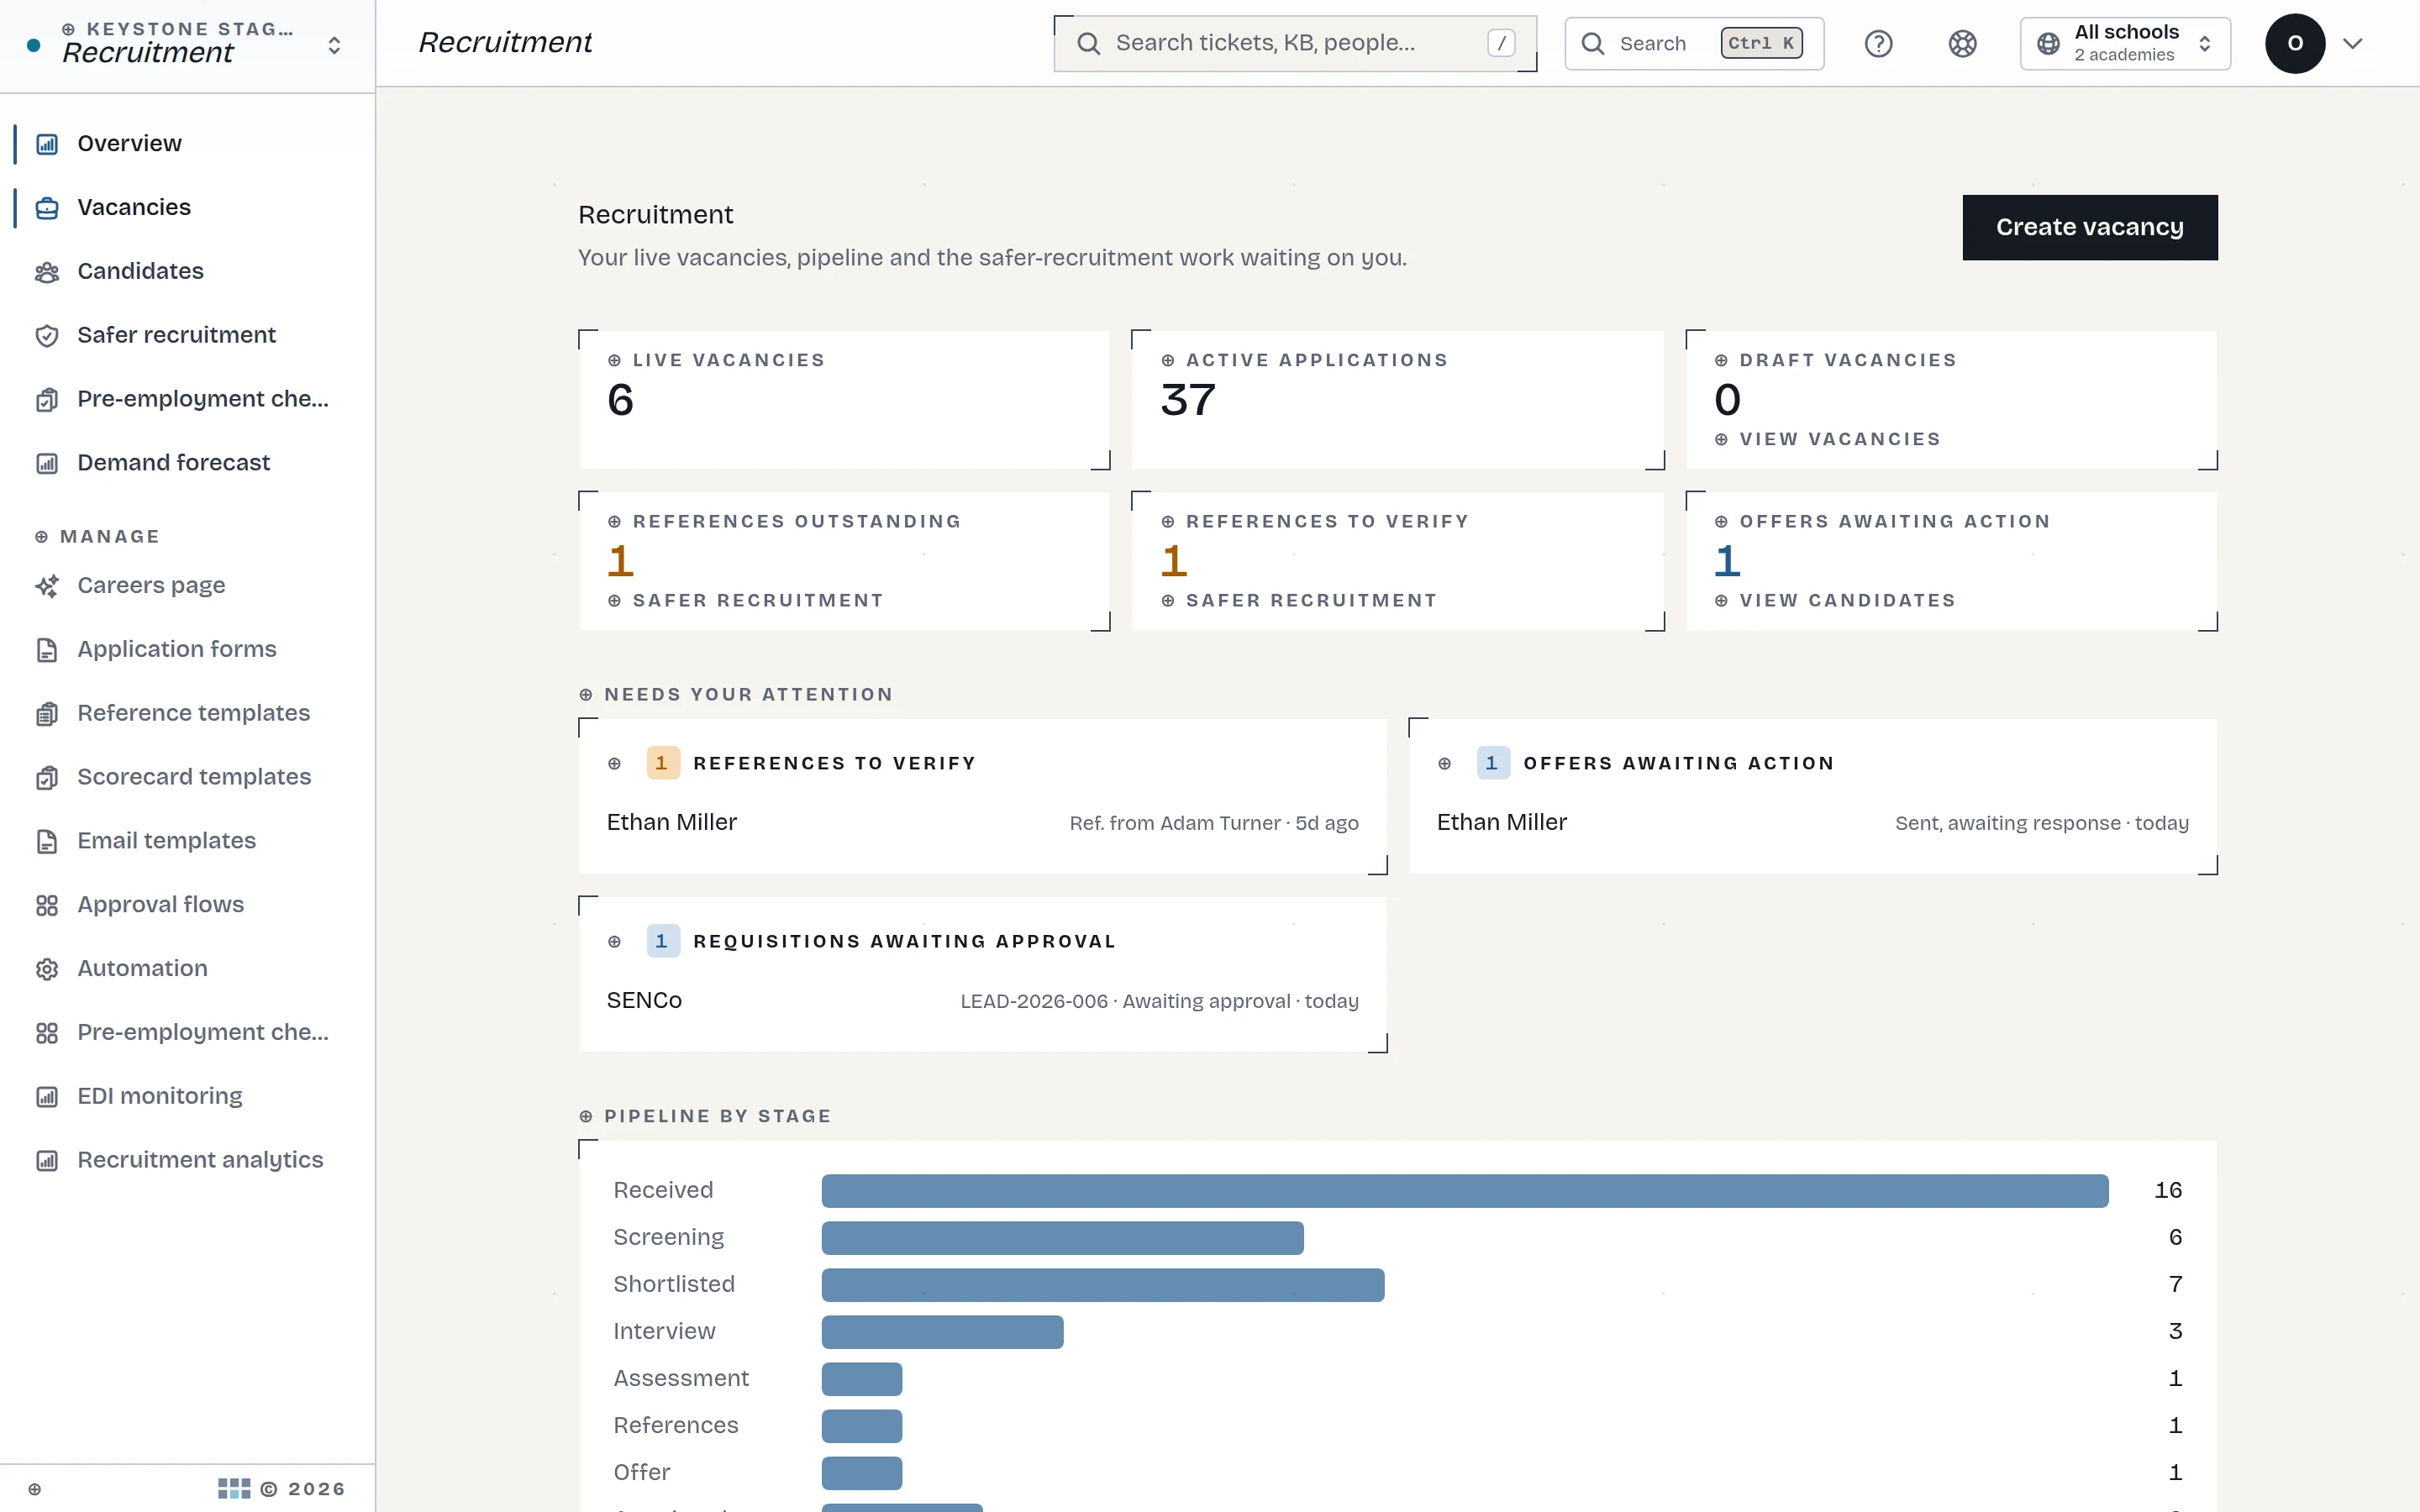Click the Create vacancy button
The height and width of the screenshot is (1512, 2420).
[x=2089, y=227]
